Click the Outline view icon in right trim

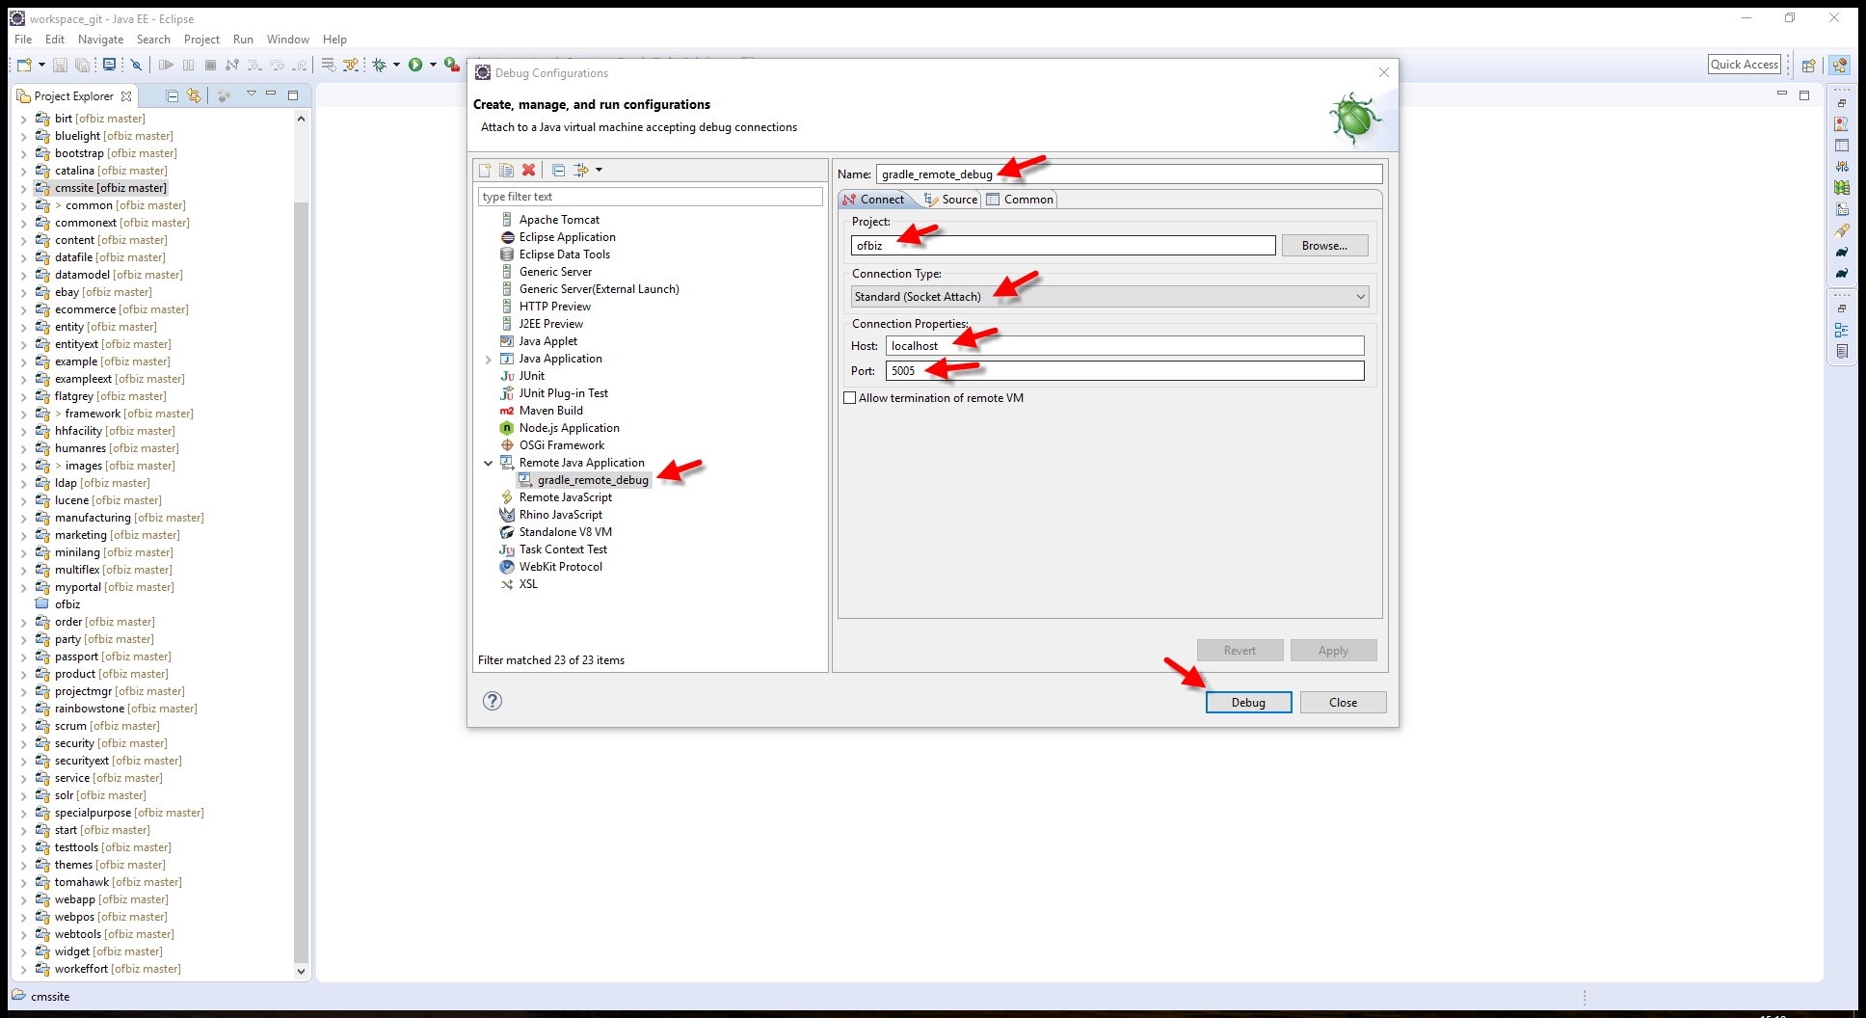(1842, 330)
